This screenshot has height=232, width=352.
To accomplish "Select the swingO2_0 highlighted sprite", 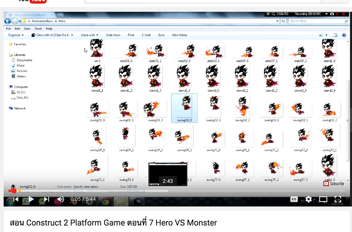I will tap(185, 108).
